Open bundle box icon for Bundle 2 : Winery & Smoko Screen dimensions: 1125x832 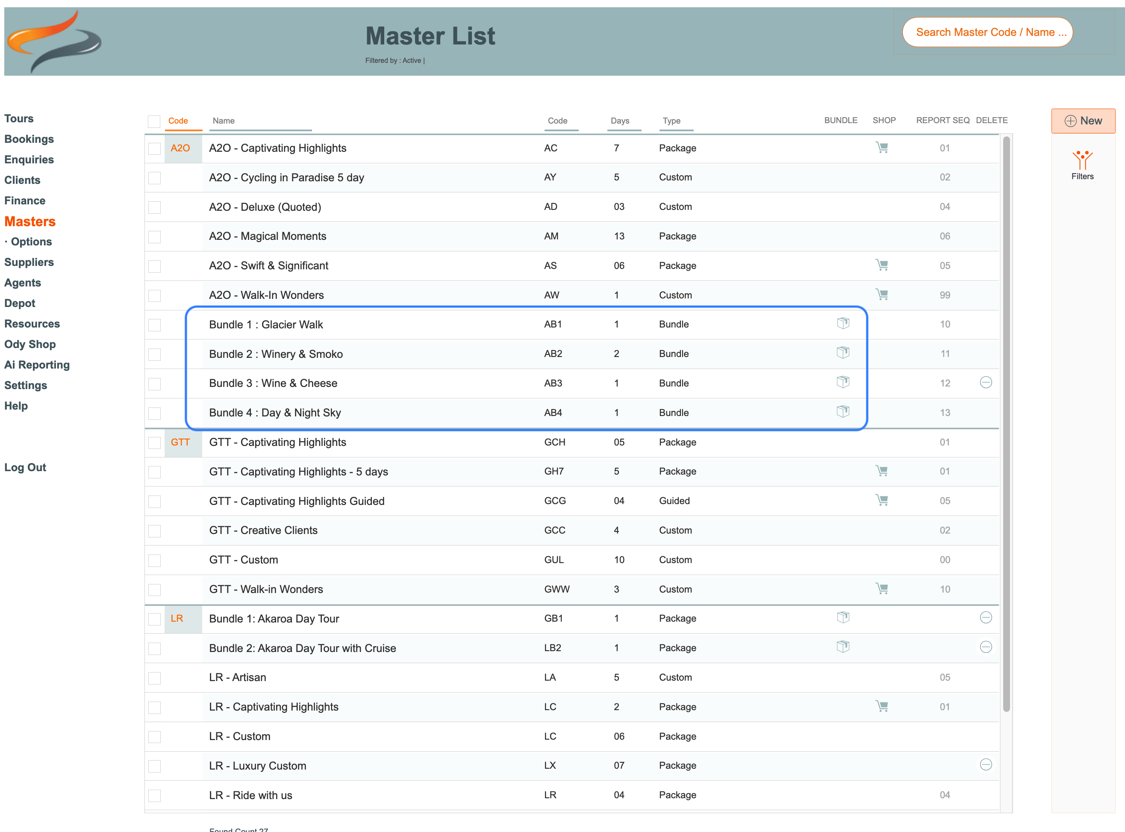[x=843, y=353]
